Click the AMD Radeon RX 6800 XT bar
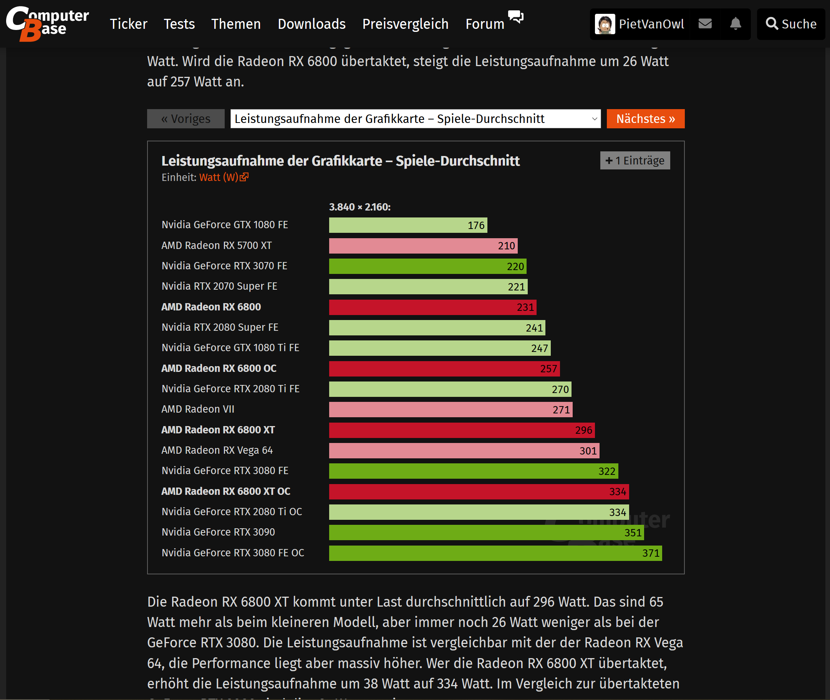The height and width of the screenshot is (700, 830). coord(461,430)
